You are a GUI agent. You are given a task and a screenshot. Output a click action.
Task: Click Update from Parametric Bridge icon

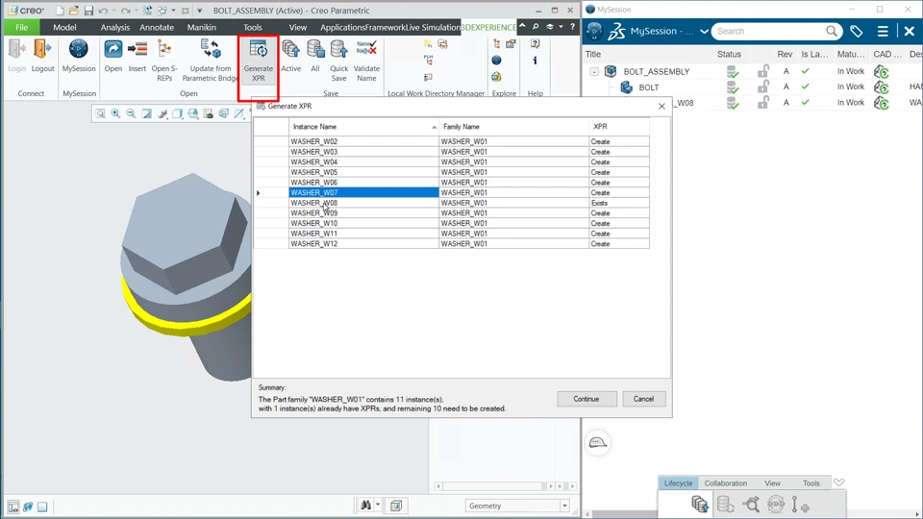pyautogui.click(x=211, y=49)
